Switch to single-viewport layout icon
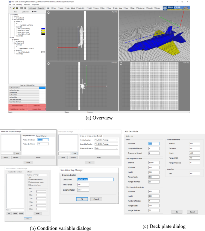Viewport: 205px width, 231px height. (x=25, y=8)
